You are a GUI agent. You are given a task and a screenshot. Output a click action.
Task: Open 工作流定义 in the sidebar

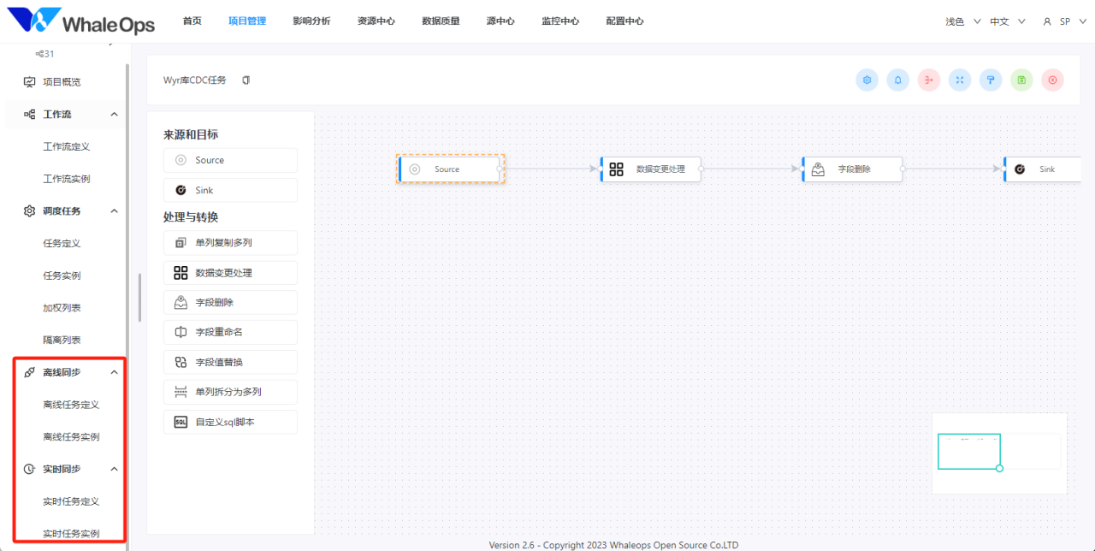tap(67, 147)
